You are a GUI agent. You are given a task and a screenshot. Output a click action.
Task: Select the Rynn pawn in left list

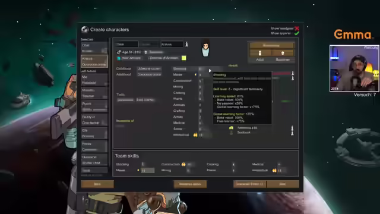tap(94, 106)
